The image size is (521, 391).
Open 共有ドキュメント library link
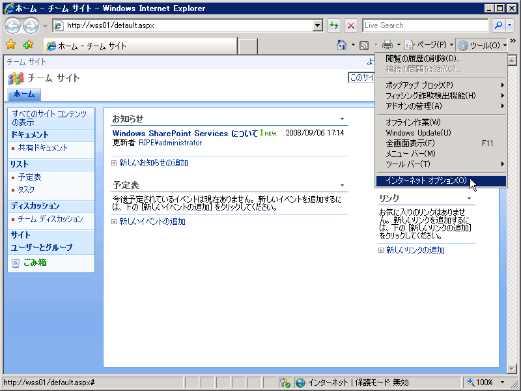click(x=42, y=148)
